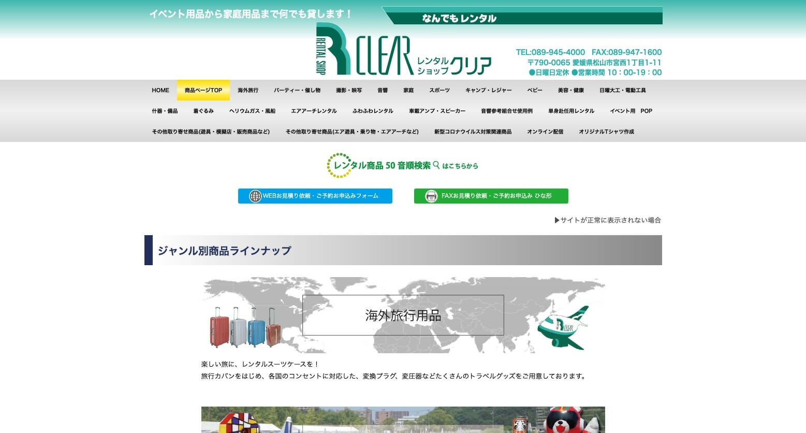The width and height of the screenshot is (806, 433).
Task: Open ふわふわレンタル menu item
Action: 373,111
